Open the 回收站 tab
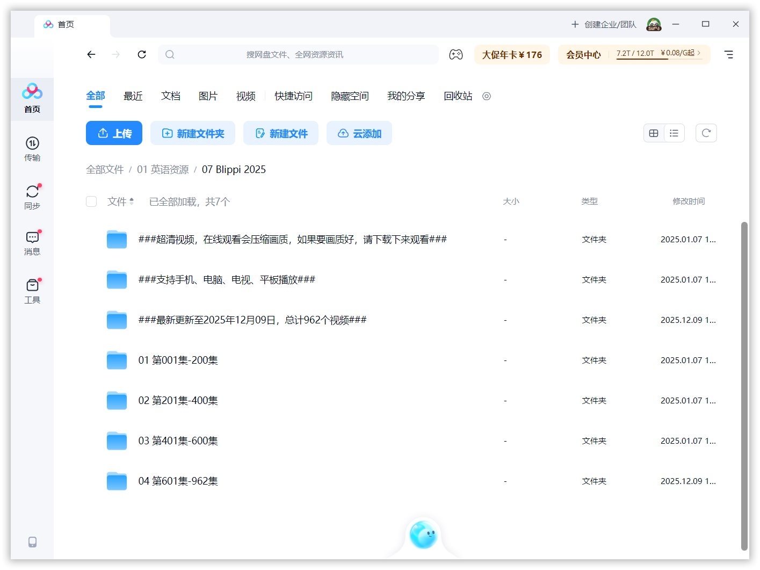Viewport: 760px width, 570px height. point(457,96)
